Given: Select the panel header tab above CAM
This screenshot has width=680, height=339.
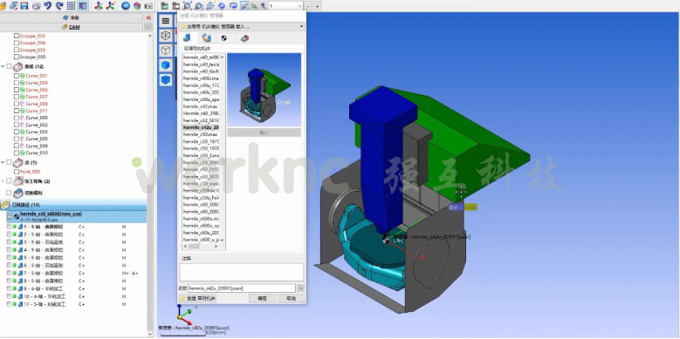Looking at the screenshot, I should click(72, 17).
